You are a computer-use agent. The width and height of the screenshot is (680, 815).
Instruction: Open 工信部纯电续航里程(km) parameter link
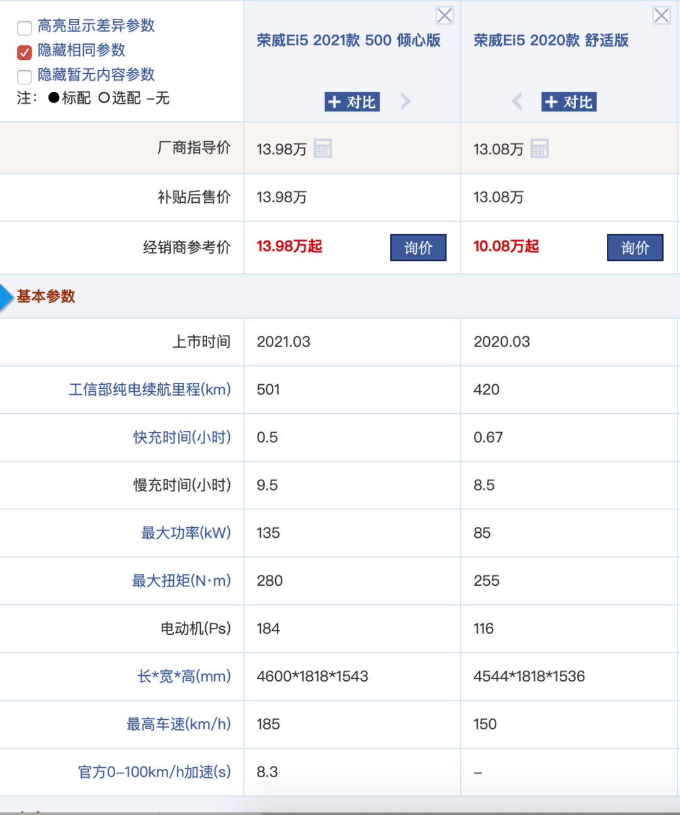[150, 390]
